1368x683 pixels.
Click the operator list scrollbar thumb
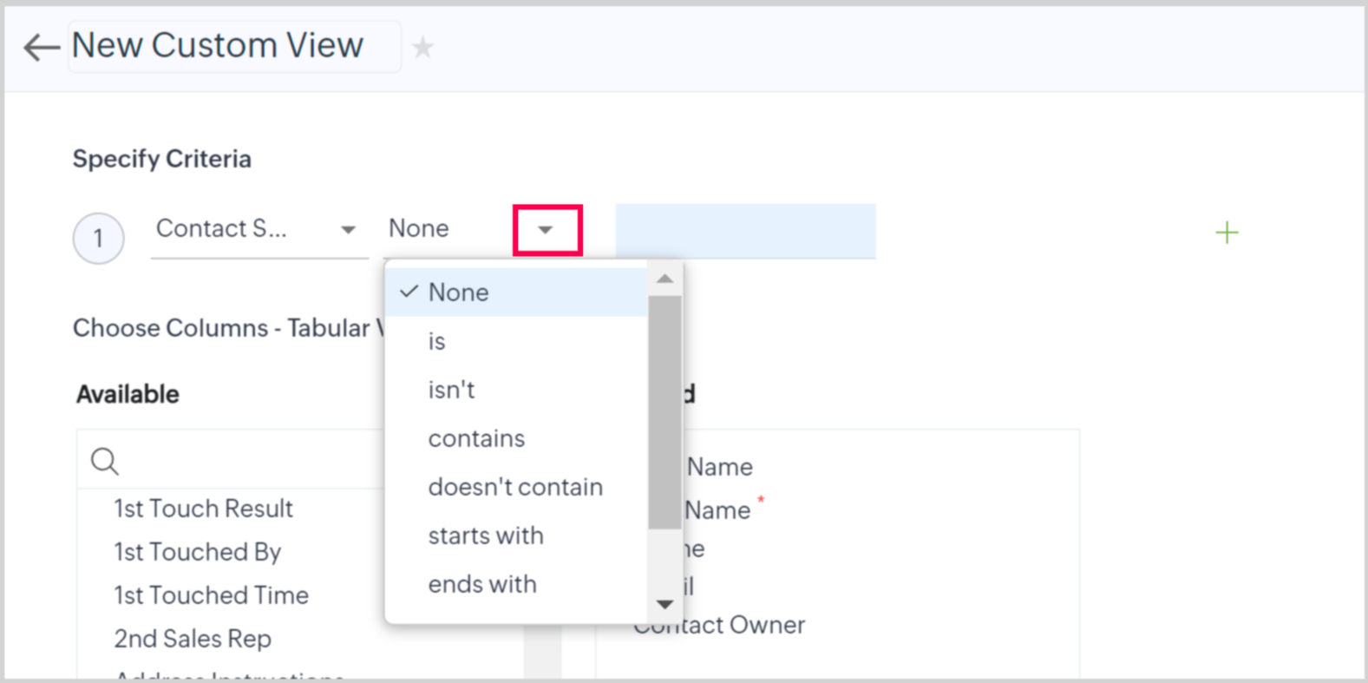664,412
